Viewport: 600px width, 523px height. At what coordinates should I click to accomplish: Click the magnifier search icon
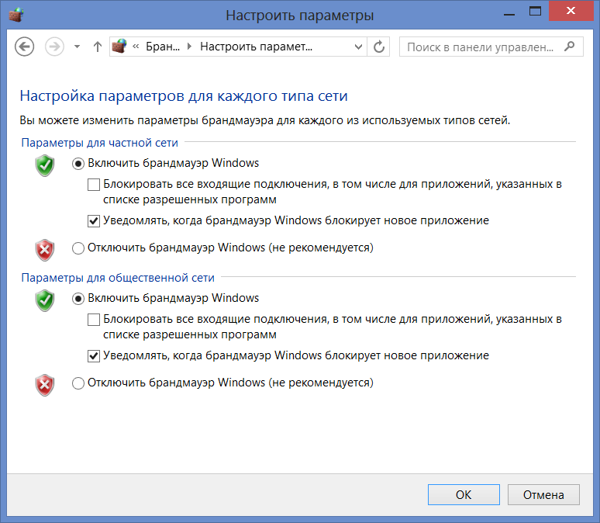coord(570,47)
